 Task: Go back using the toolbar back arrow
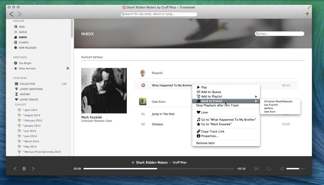pos(12,14)
